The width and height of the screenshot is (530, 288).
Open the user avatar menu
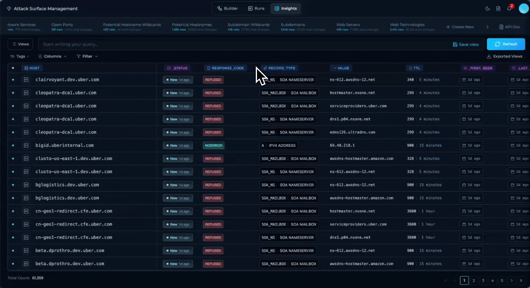(524, 8)
